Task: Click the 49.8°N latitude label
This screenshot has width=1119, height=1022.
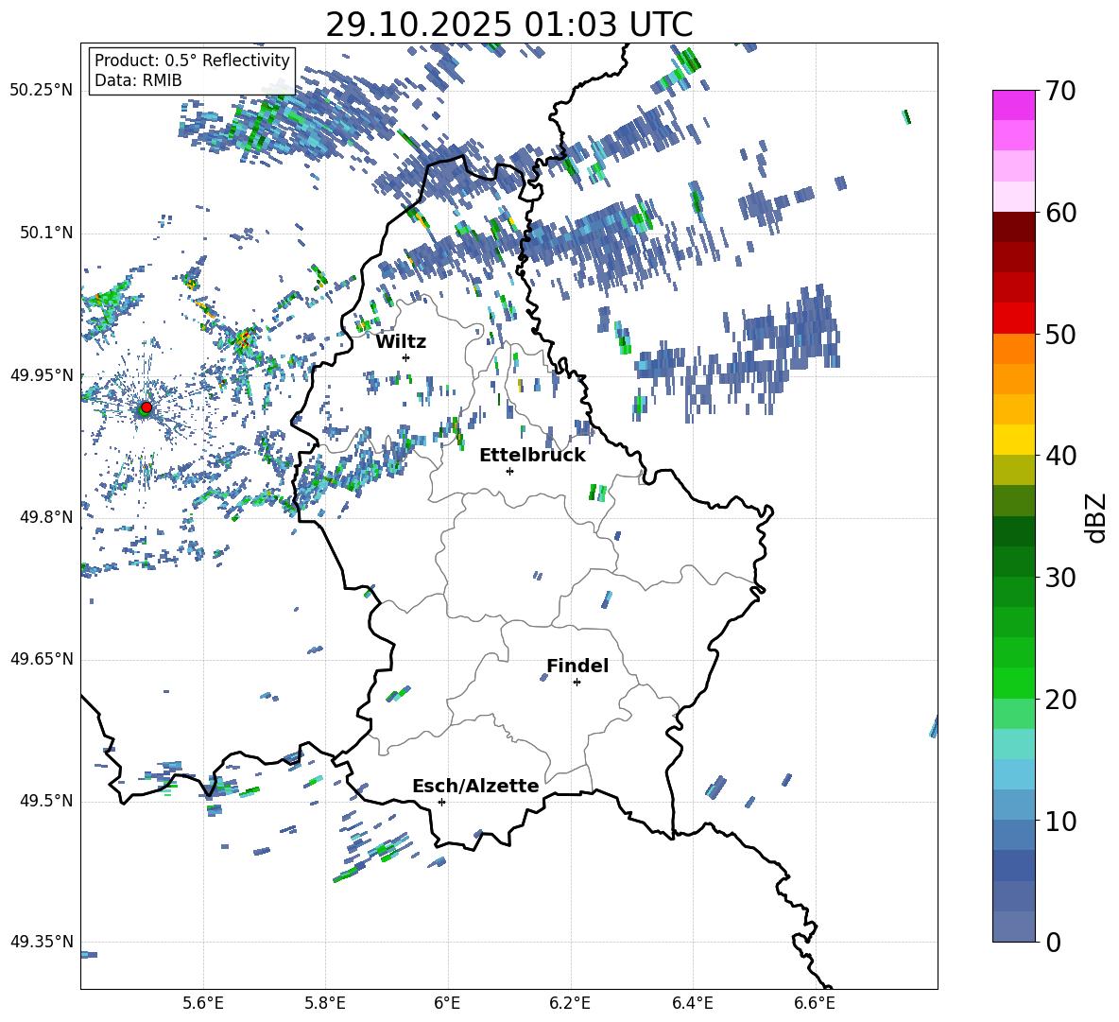Action: pos(45,517)
